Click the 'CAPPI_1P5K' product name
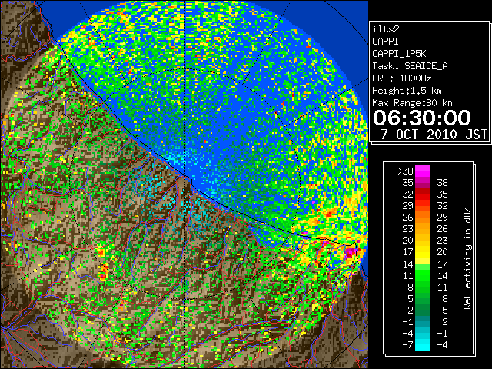Viewport: 492px width, 369px height. click(x=399, y=54)
